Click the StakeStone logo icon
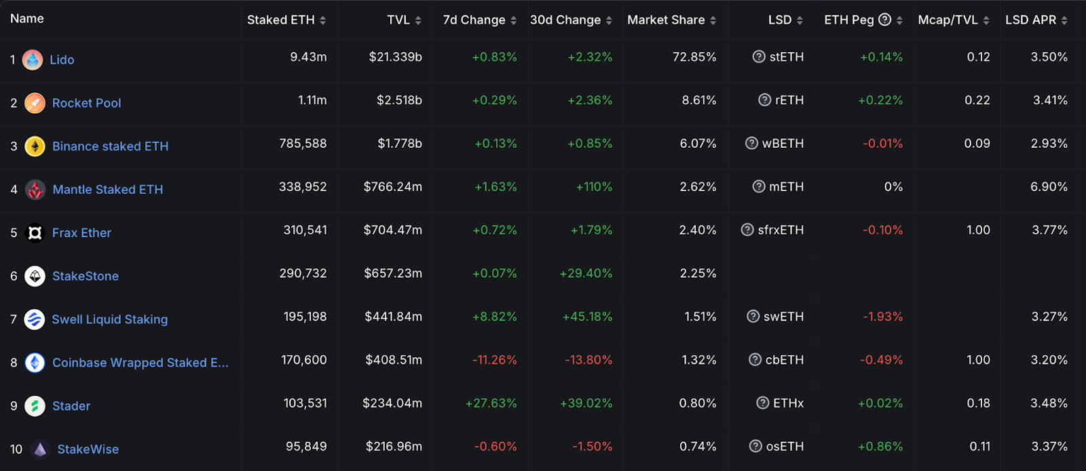The height and width of the screenshot is (471, 1086). coord(35,276)
